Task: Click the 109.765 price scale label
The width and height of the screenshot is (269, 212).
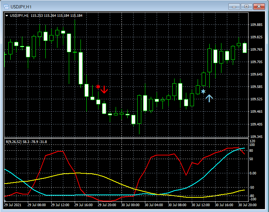Action: (x=256, y=50)
